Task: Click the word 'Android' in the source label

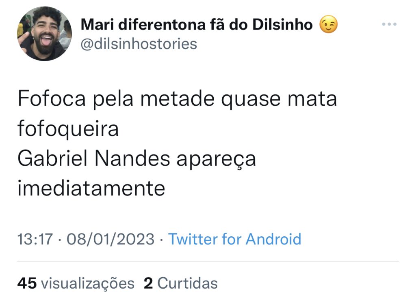Action: [x=273, y=239]
